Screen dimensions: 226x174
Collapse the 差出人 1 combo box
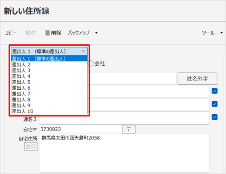[x=49, y=51]
